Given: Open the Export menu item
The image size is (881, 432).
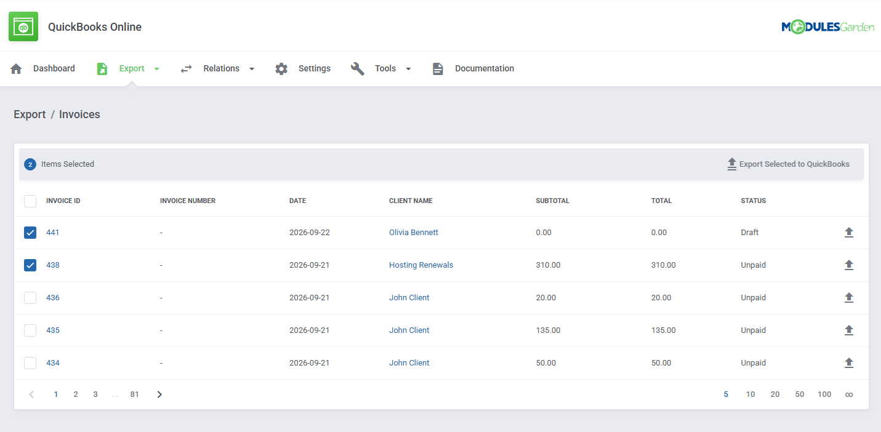Looking at the screenshot, I should 132,68.
